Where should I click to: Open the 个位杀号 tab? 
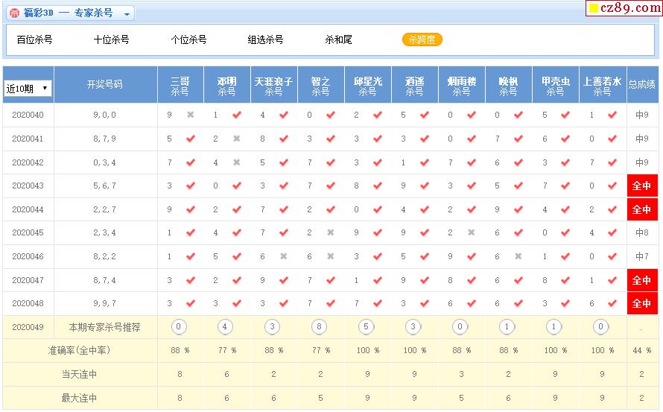pos(188,39)
